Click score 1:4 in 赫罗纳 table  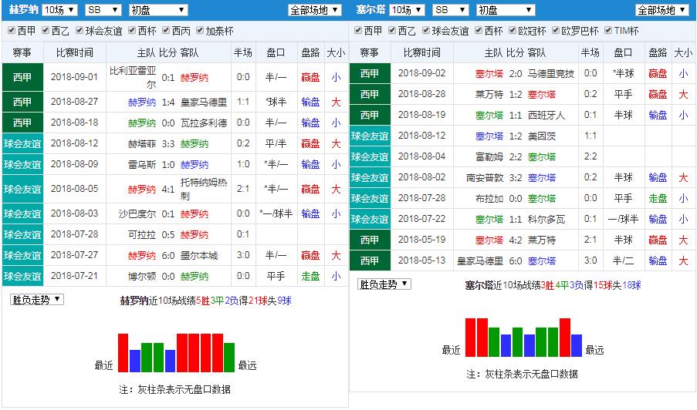(x=168, y=102)
